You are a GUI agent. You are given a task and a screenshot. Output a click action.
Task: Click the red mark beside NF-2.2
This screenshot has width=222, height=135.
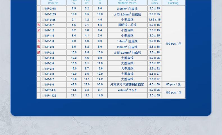point(39,52)
